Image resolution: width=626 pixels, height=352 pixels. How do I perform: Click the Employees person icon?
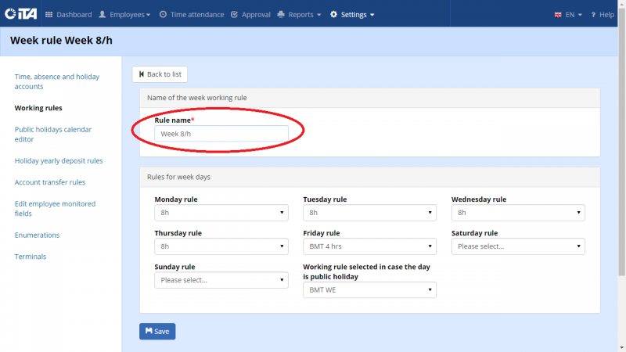103,14
